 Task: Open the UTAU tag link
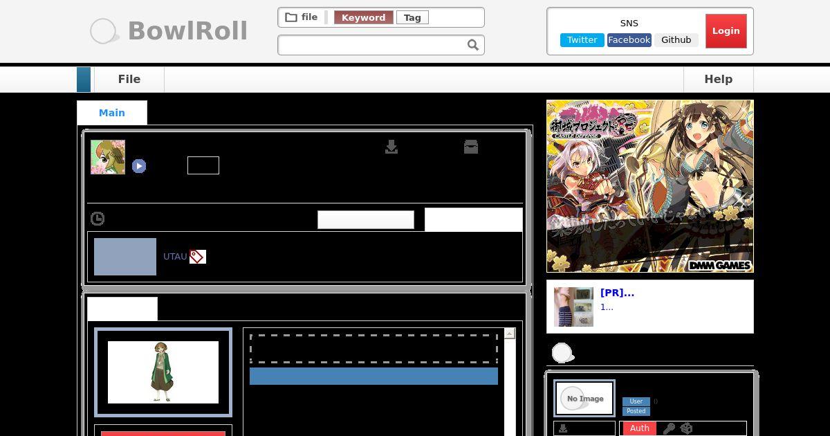[175, 257]
